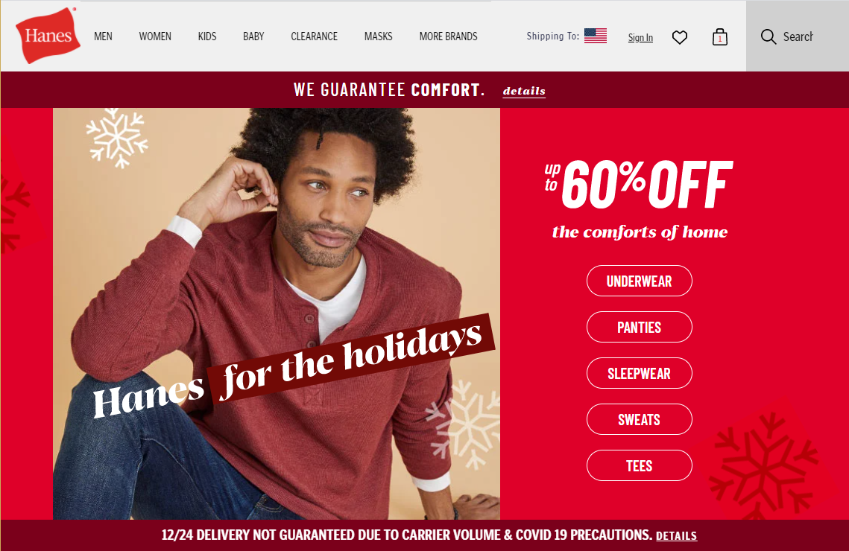Open delivery notice Details link
The width and height of the screenshot is (849, 551).
[676, 536]
